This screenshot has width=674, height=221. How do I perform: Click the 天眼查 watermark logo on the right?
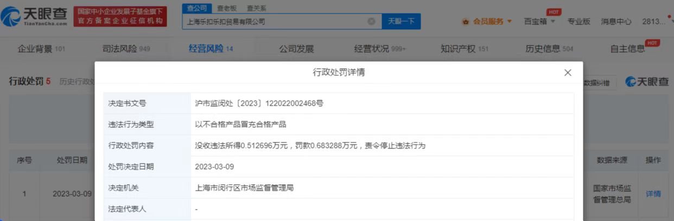(647, 82)
